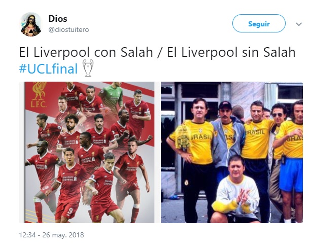Open the @diostuitero handle link
This screenshot has height=246, width=311.
pyautogui.click(x=68, y=30)
